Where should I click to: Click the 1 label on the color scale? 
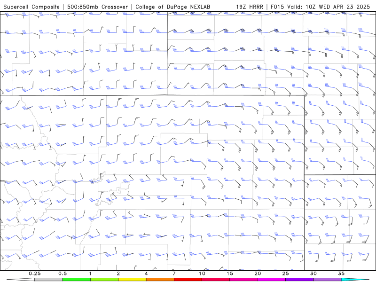point(90,274)
